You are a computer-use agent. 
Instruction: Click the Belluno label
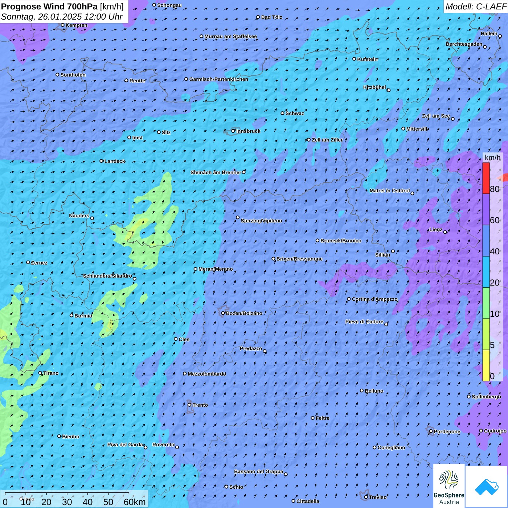[374, 391]
